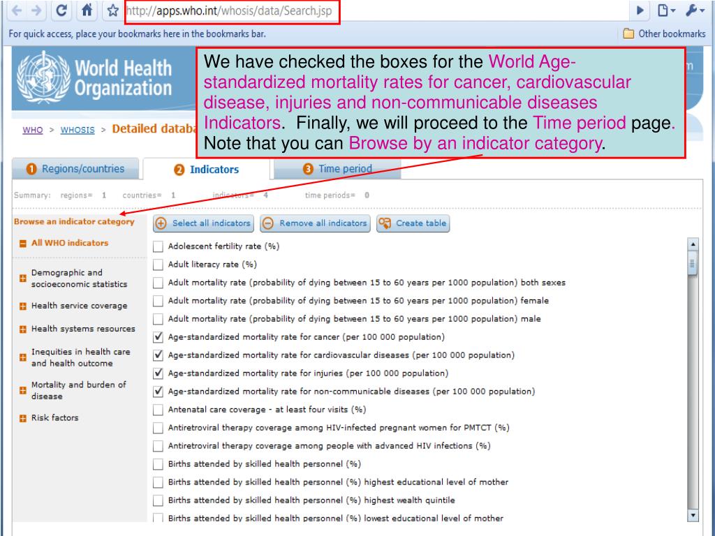
Task: Click the indicator list scrollbar thumb
Action: coord(693,263)
